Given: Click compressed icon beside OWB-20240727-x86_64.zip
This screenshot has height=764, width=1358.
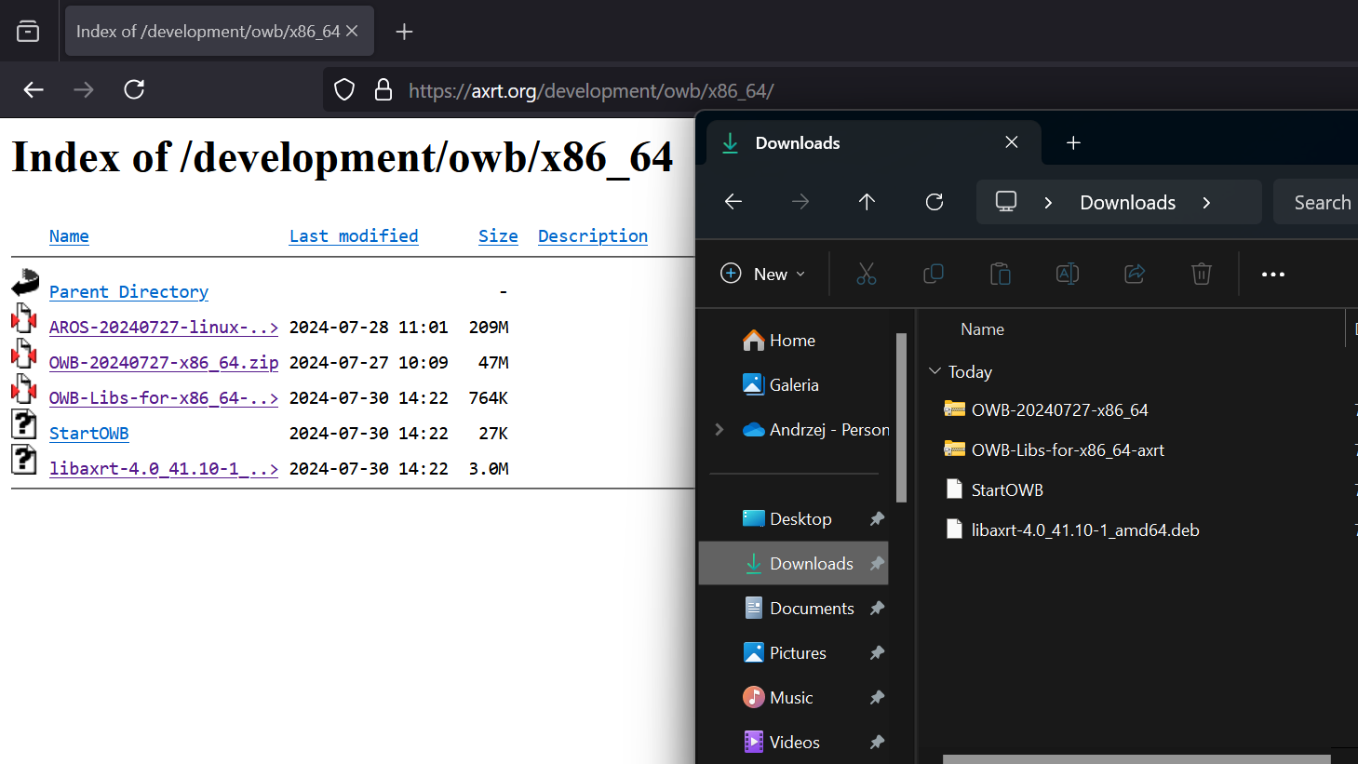Looking at the screenshot, I should [x=24, y=354].
